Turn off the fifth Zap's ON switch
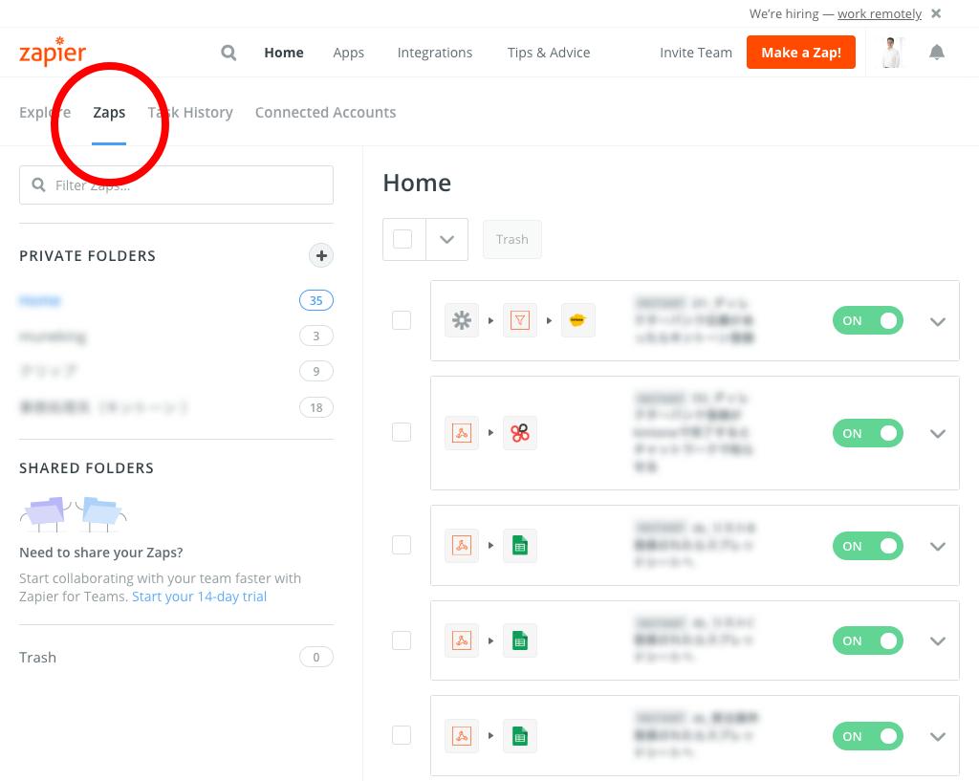This screenshot has width=979, height=781. [x=868, y=736]
